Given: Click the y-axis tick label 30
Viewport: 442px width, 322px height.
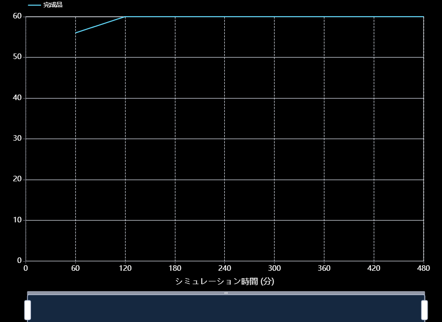Looking at the screenshot, I should 18,138.
